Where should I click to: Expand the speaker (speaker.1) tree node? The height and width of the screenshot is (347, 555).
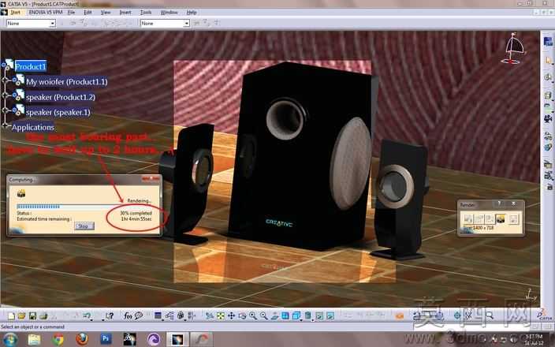click(5, 110)
